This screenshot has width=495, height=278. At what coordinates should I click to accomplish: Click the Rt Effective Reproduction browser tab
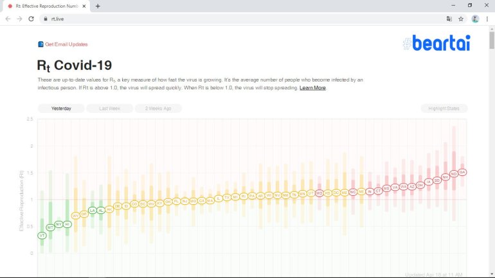tap(45, 6)
